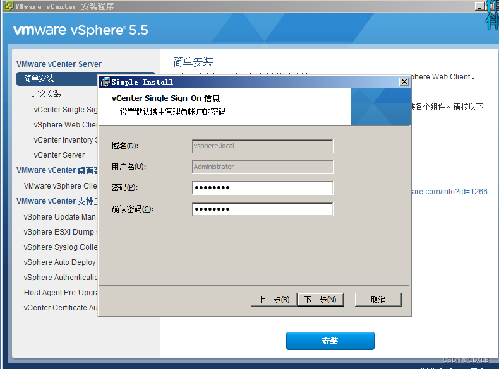Select vSphere Update Manager sidebar entry

click(x=61, y=217)
